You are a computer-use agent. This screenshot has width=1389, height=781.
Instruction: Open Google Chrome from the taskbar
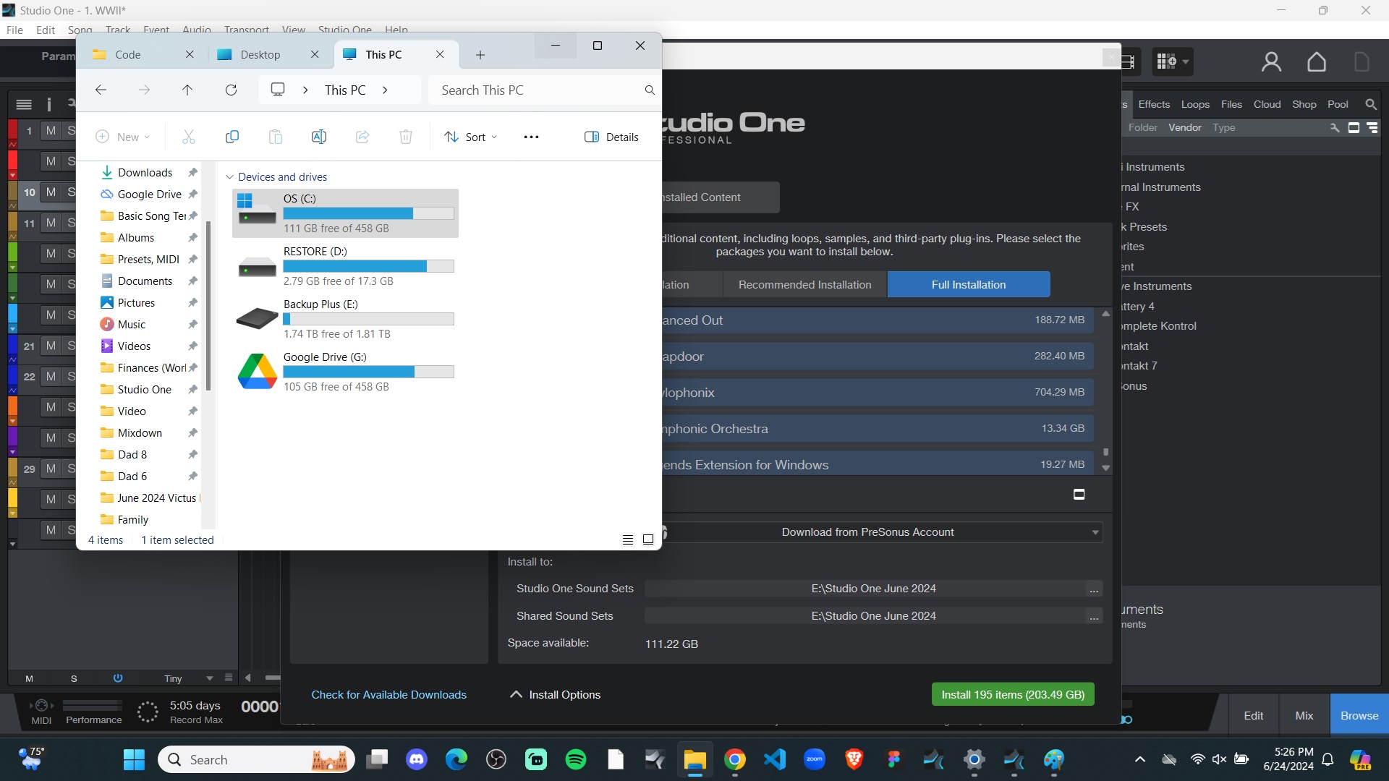pos(735,759)
